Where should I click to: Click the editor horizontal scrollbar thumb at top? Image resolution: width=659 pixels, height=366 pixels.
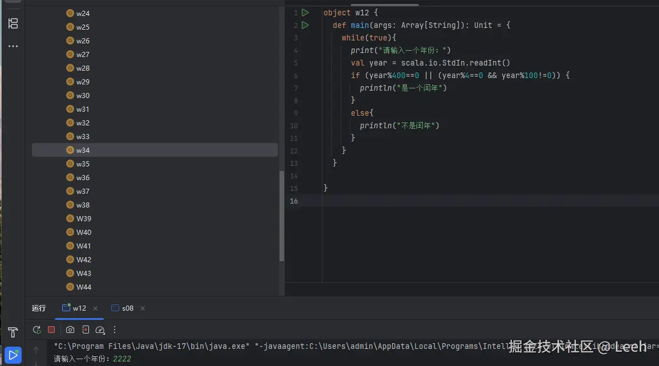coord(385,5)
